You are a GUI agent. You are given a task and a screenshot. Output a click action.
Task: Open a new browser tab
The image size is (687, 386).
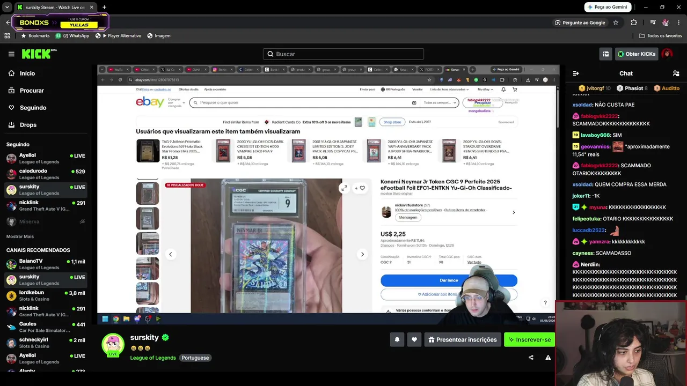coord(104,8)
